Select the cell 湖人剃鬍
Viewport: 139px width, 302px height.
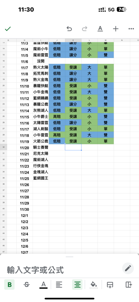point(41,129)
